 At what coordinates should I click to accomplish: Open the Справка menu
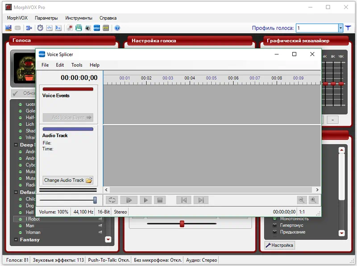(x=108, y=18)
